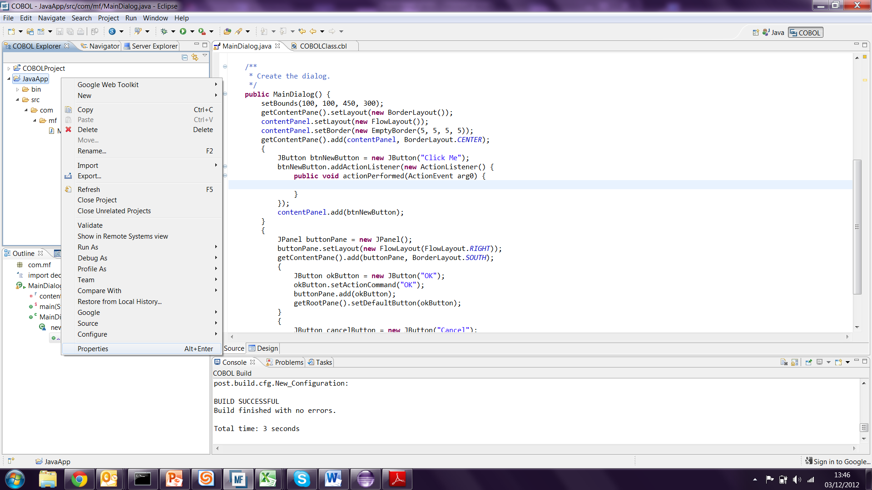Open the Run button dropdown arrow
This screenshot has width=872, height=490.
(192, 31)
